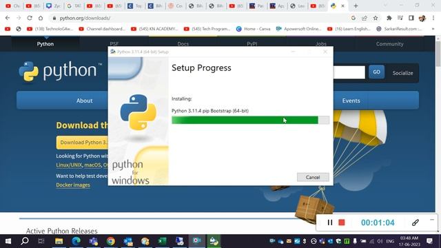Go back to the previous page
441x248 pixels.
[x=8, y=18]
